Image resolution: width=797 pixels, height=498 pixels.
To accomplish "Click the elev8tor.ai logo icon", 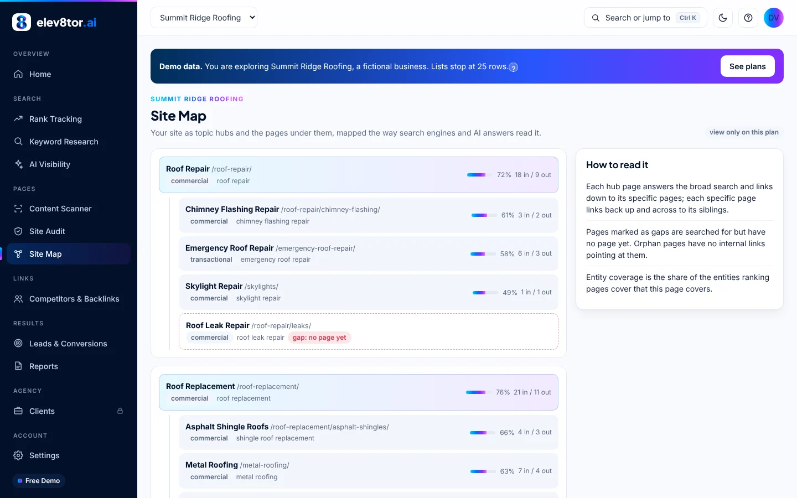I will tap(22, 22).
